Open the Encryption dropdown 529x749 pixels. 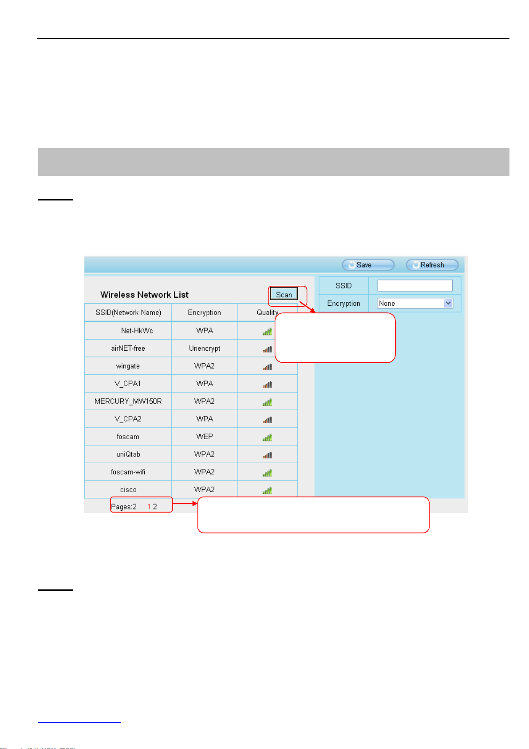[415, 303]
